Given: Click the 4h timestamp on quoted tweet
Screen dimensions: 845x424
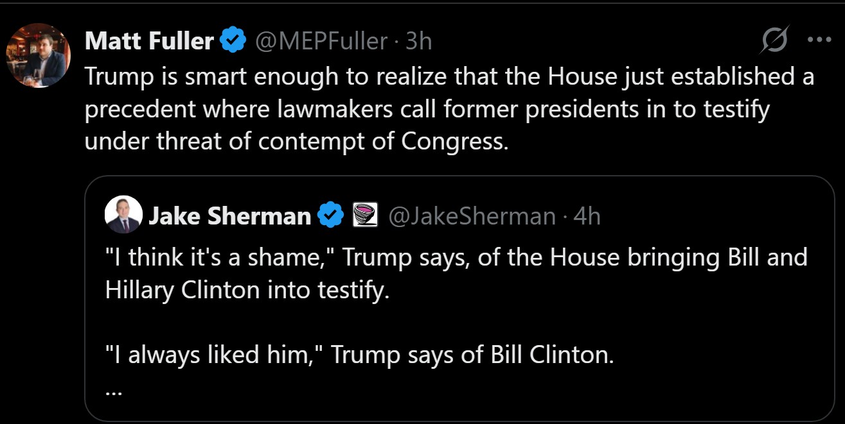Looking at the screenshot, I should (x=587, y=216).
